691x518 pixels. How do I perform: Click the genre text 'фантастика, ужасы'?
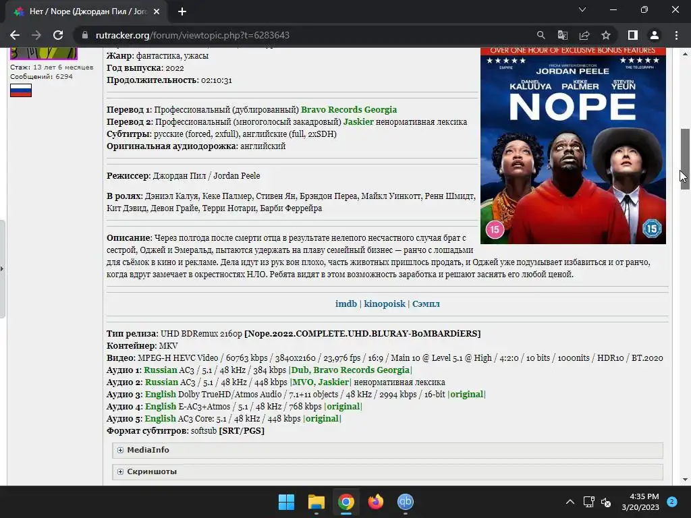[x=172, y=56]
